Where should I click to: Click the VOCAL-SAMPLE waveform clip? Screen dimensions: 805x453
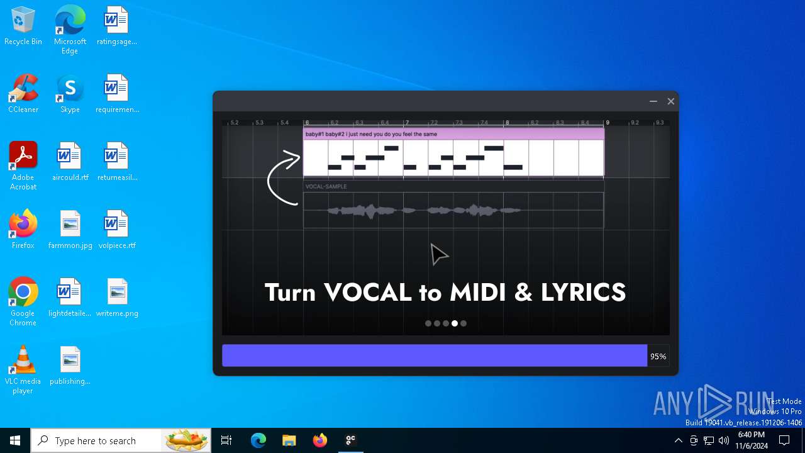click(x=453, y=206)
